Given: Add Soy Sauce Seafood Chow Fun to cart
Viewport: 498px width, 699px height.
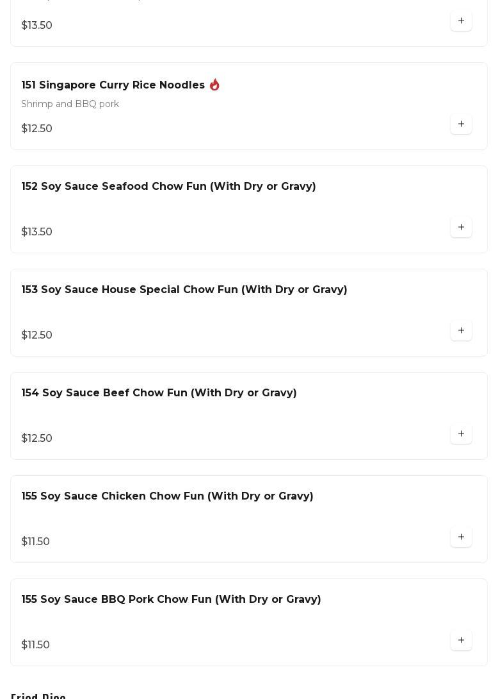Looking at the screenshot, I should tap(461, 228).
